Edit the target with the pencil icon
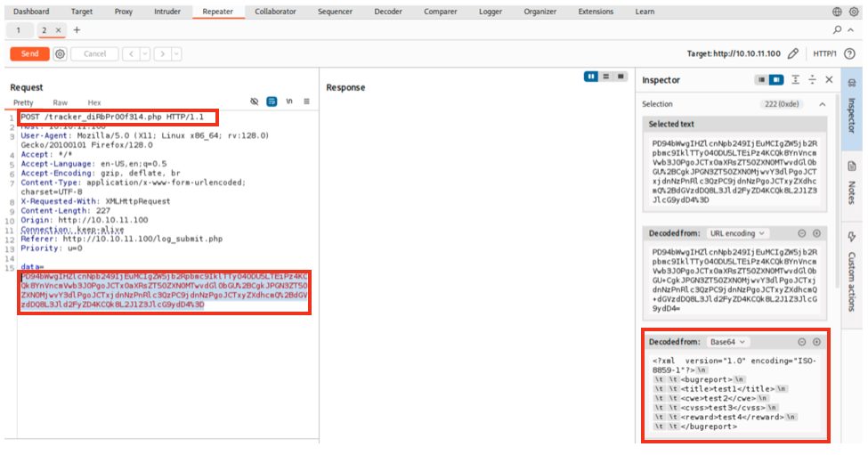This screenshot has height=455, width=868. pyautogui.click(x=792, y=53)
